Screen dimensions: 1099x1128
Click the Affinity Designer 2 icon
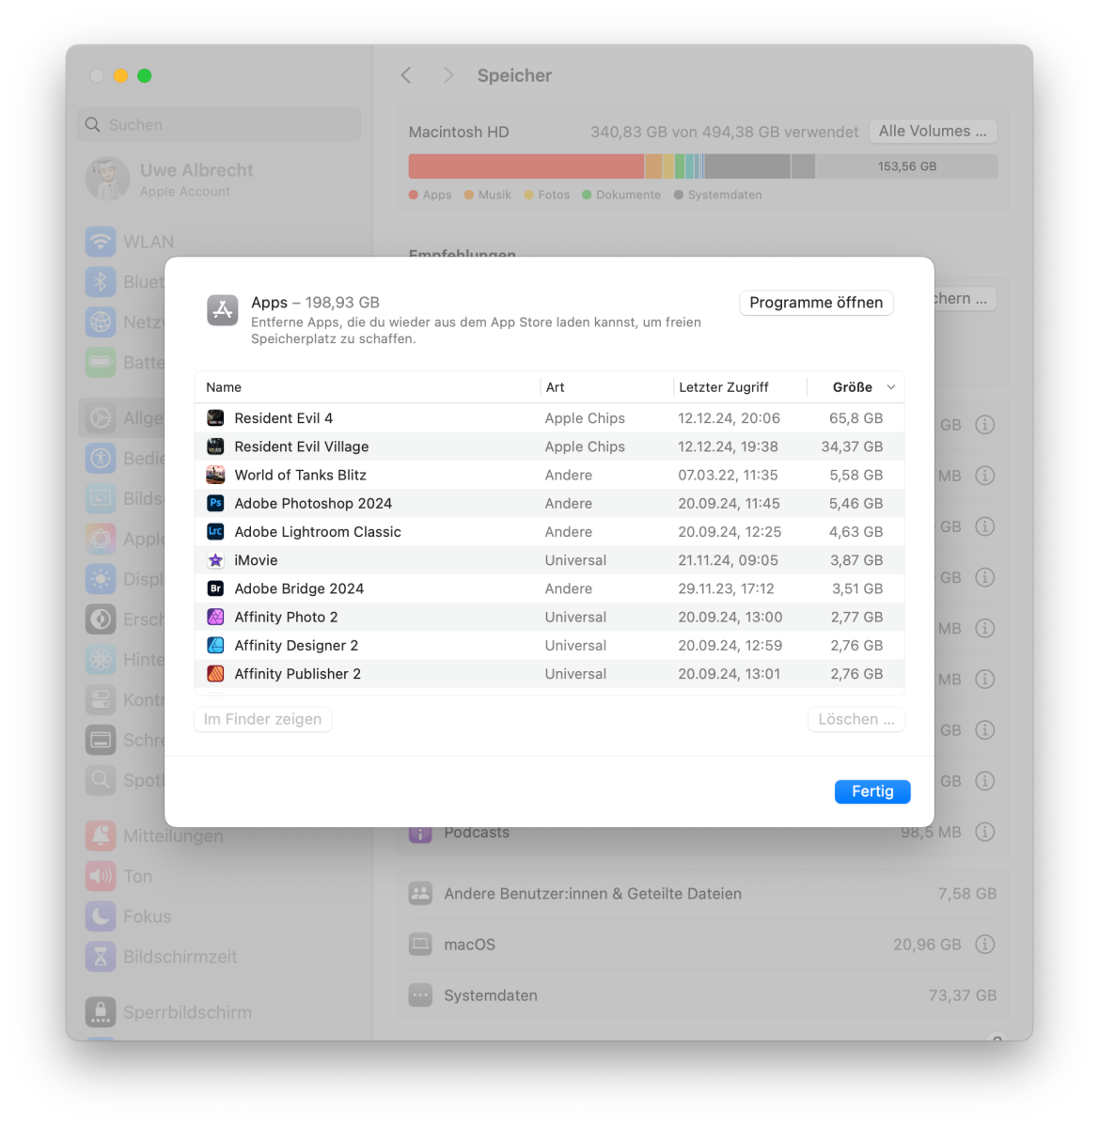pyautogui.click(x=215, y=645)
